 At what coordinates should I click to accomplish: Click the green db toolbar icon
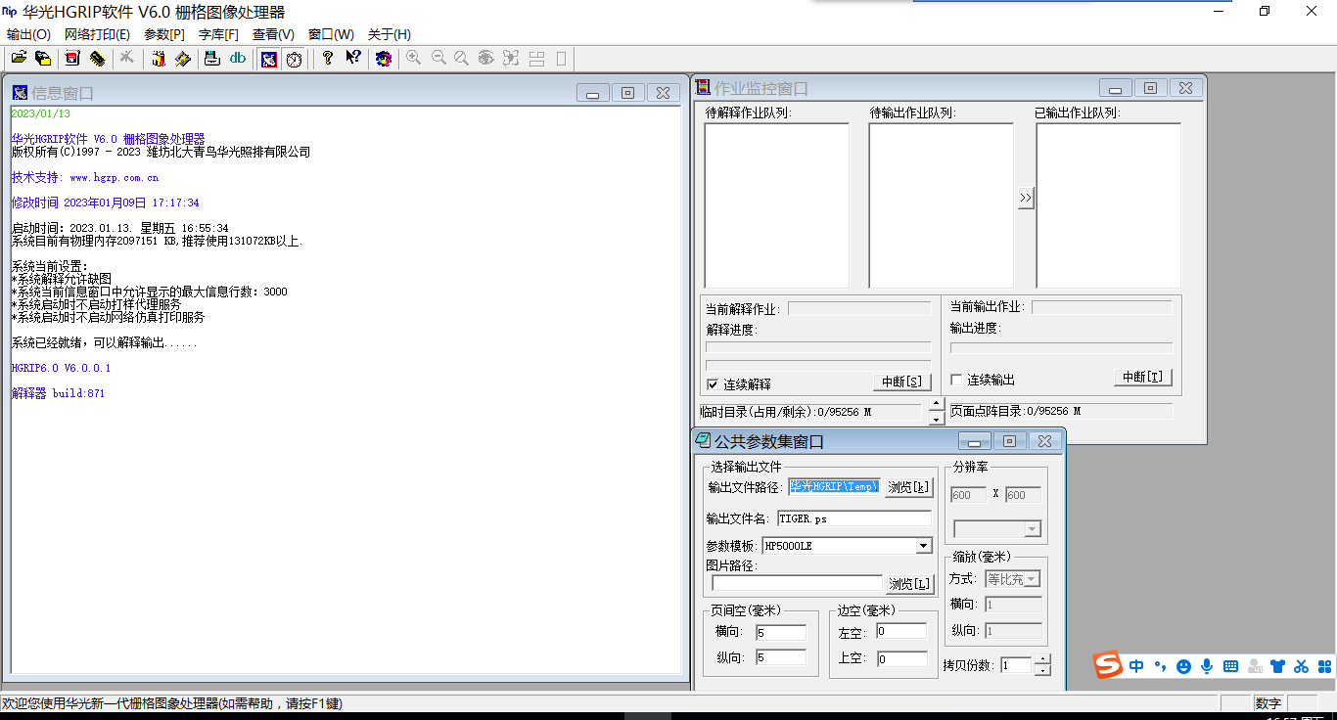[x=237, y=59]
